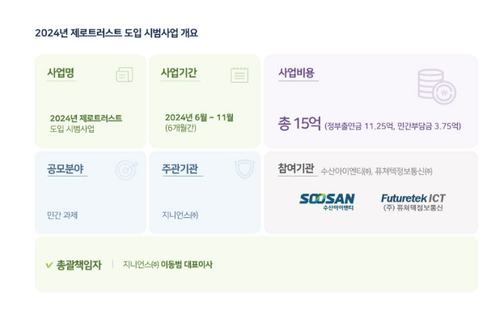The width and height of the screenshot is (504, 315).
Task: Click the 2024년 6월 ~ 11월 period text
Action: click(x=199, y=117)
